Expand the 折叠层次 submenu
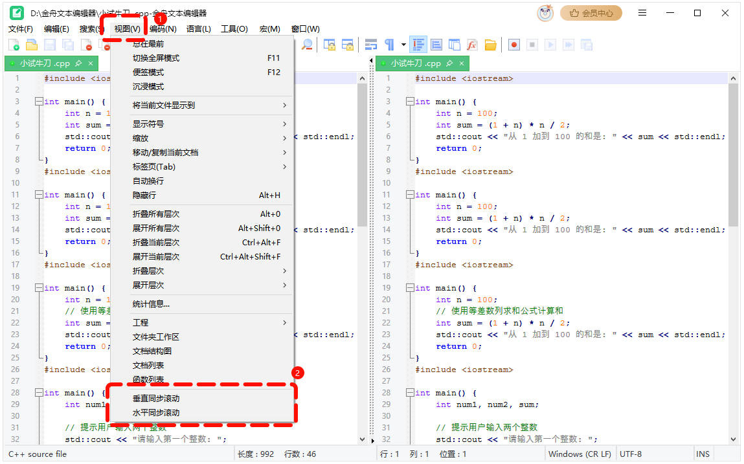 coord(203,271)
